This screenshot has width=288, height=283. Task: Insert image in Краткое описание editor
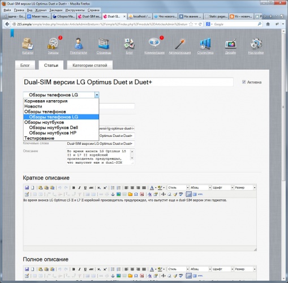pos(119,194)
